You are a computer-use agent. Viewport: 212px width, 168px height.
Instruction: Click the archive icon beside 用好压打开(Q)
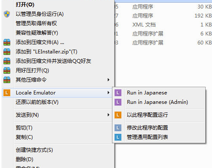pyautogui.click(x=7, y=71)
